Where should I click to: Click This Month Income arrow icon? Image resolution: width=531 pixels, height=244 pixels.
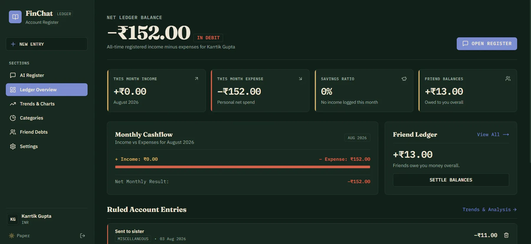(196, 79)
